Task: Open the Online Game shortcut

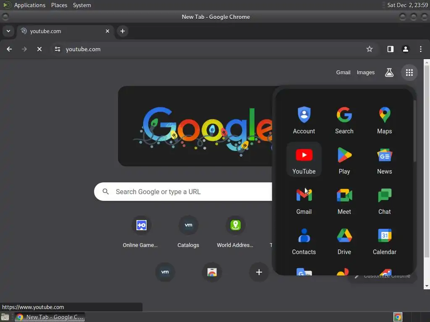Action: 141,232
